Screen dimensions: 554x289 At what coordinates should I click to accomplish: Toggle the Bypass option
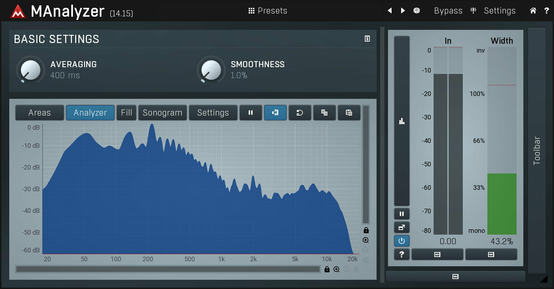pyautogui.click(x=448, y=11)
